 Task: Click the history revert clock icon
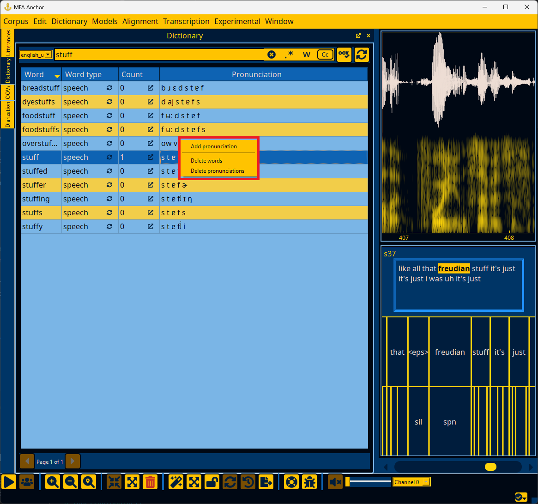pos(248,482)
